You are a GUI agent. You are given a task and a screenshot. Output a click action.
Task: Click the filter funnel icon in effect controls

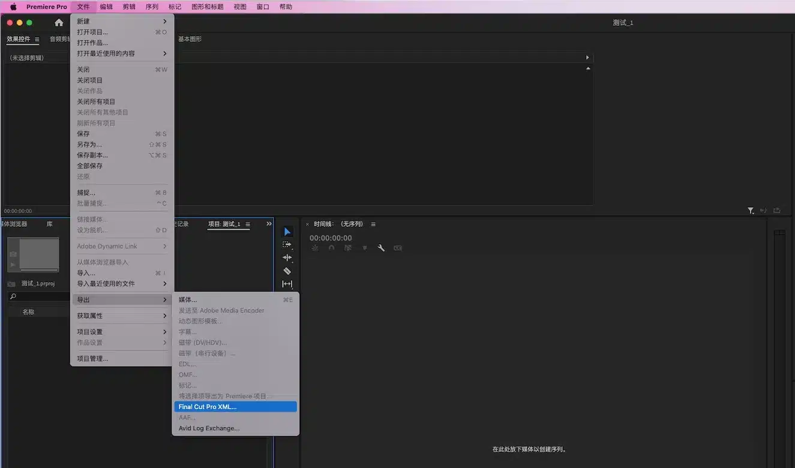click(751, 211)
